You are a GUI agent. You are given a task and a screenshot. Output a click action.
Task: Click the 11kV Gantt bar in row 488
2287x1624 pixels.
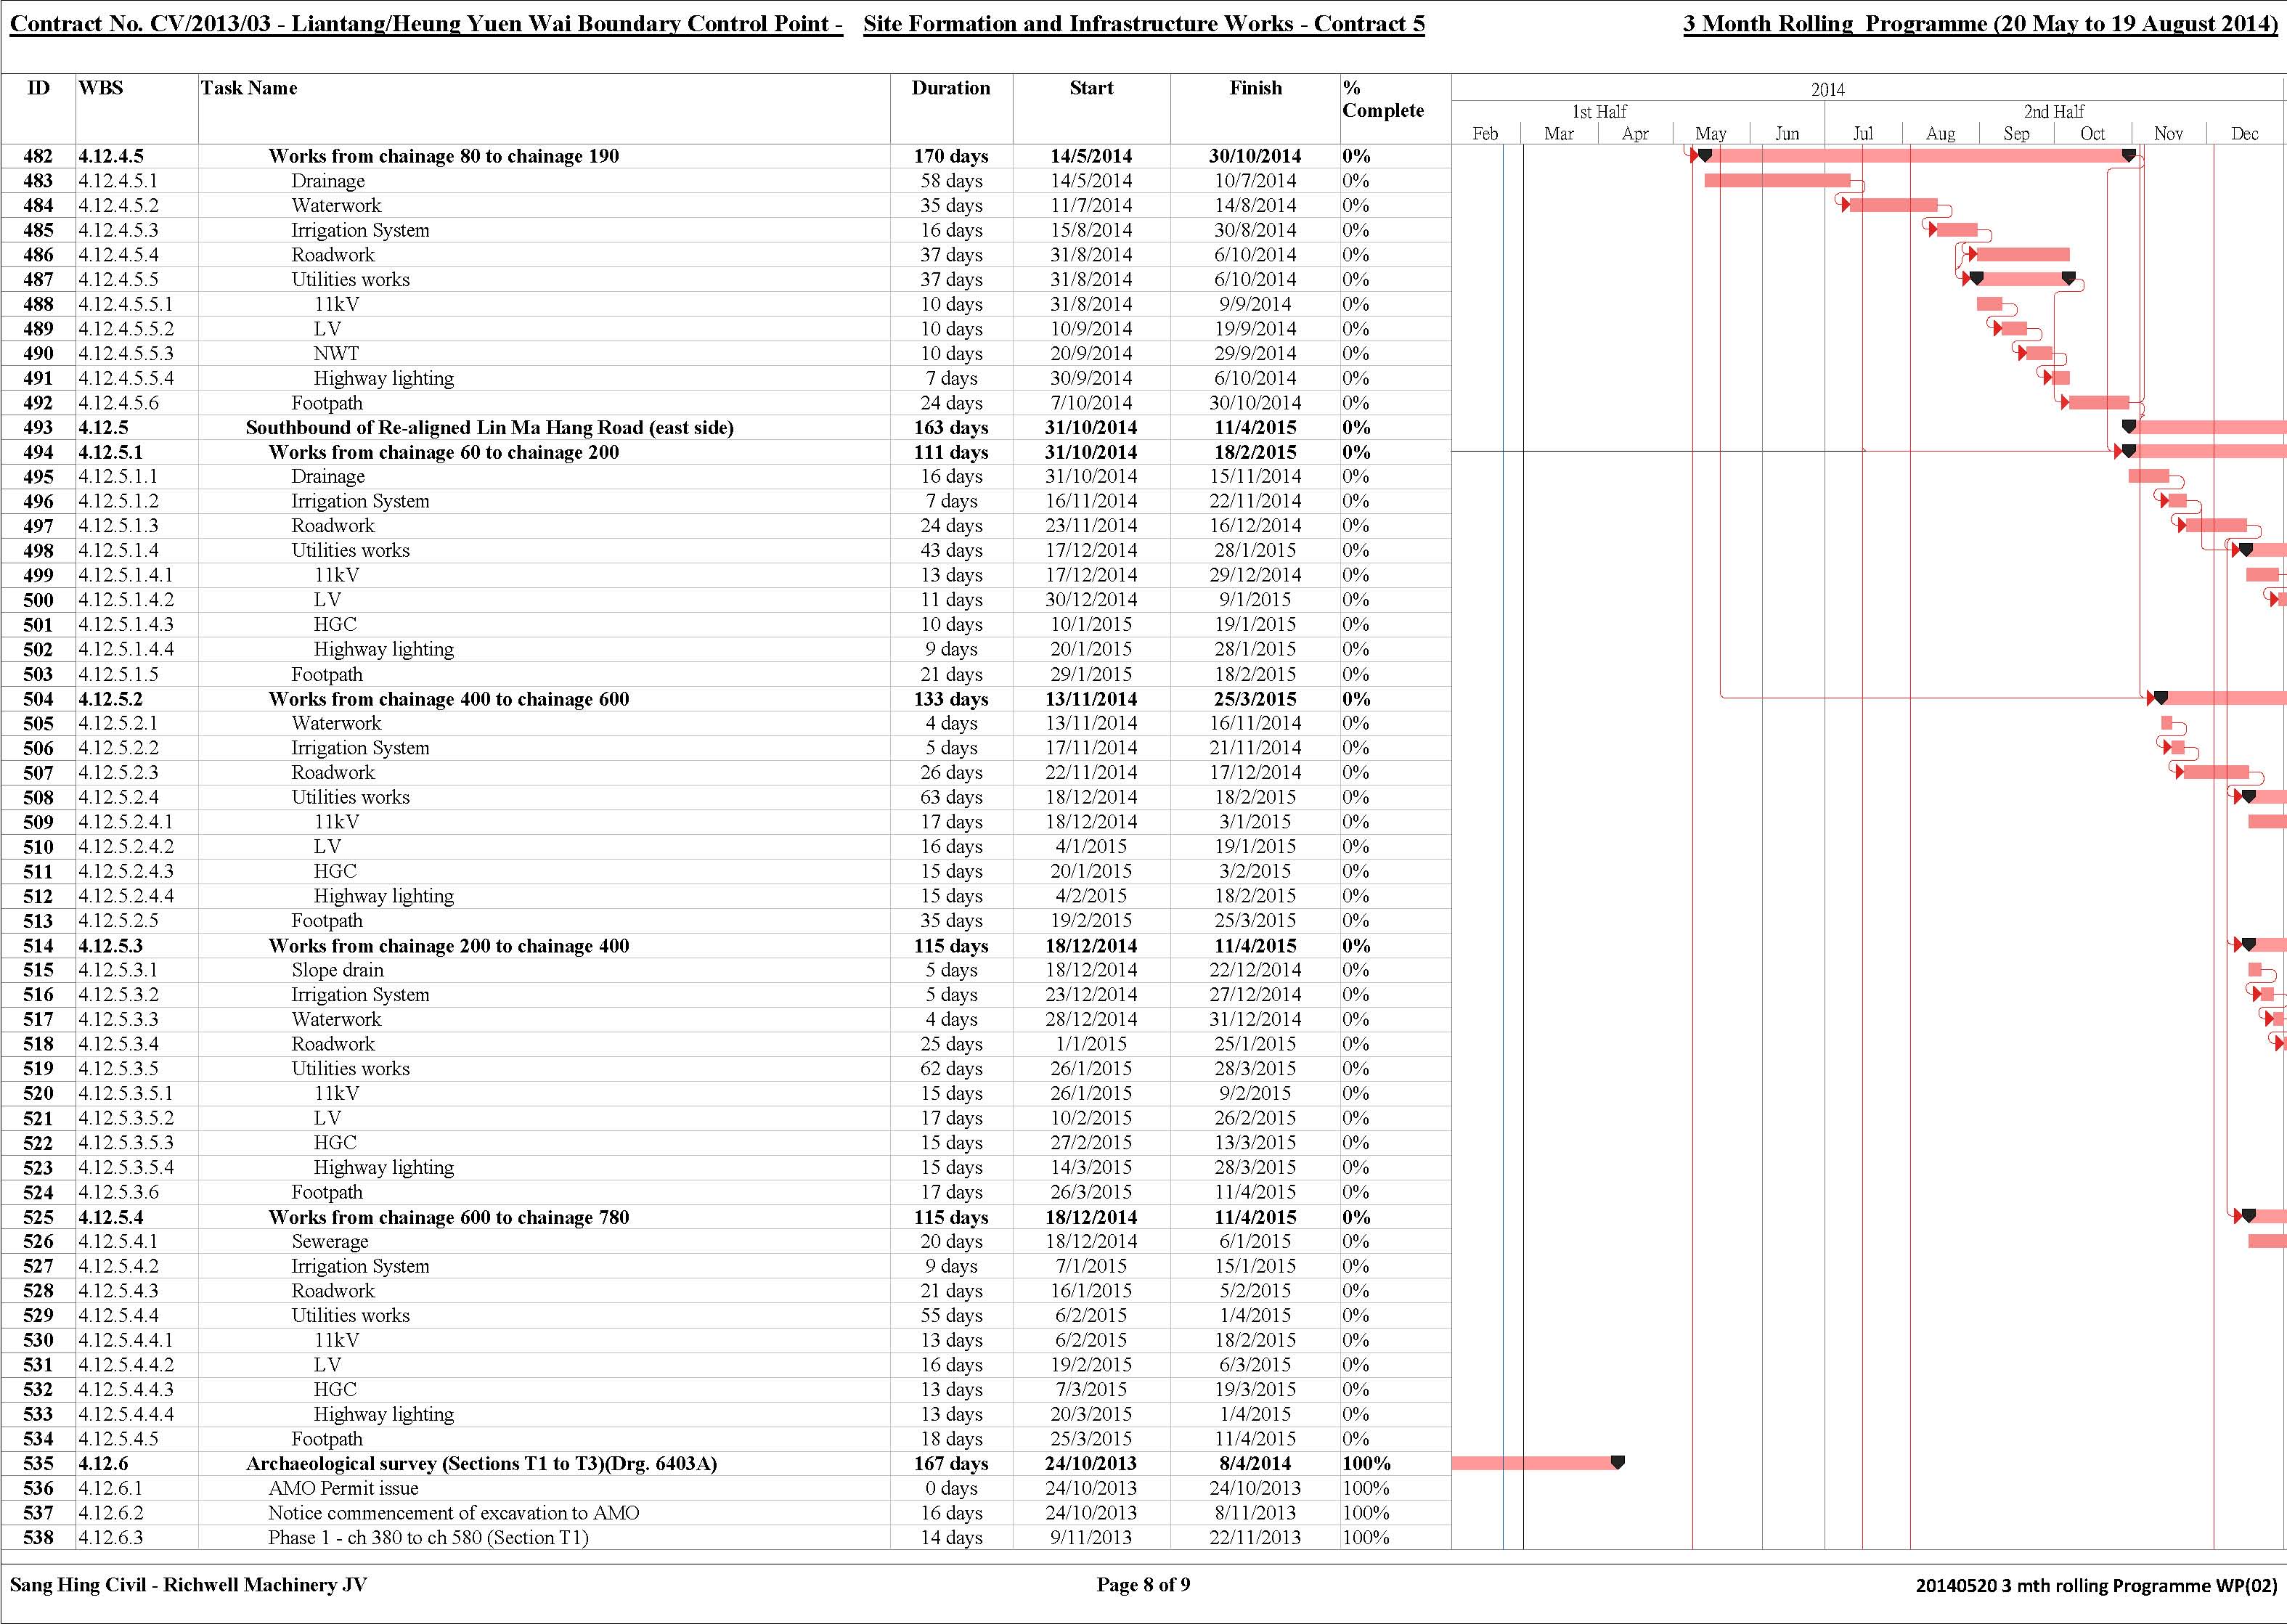pyautogui.click(x=1990, y=304)
